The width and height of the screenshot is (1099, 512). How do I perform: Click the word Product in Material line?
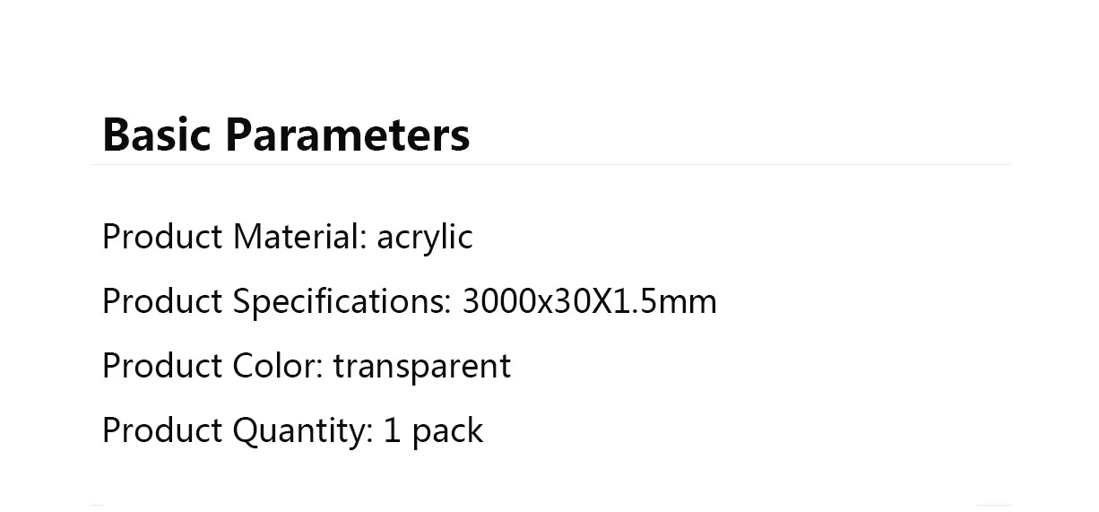click(x=162, y=238)
